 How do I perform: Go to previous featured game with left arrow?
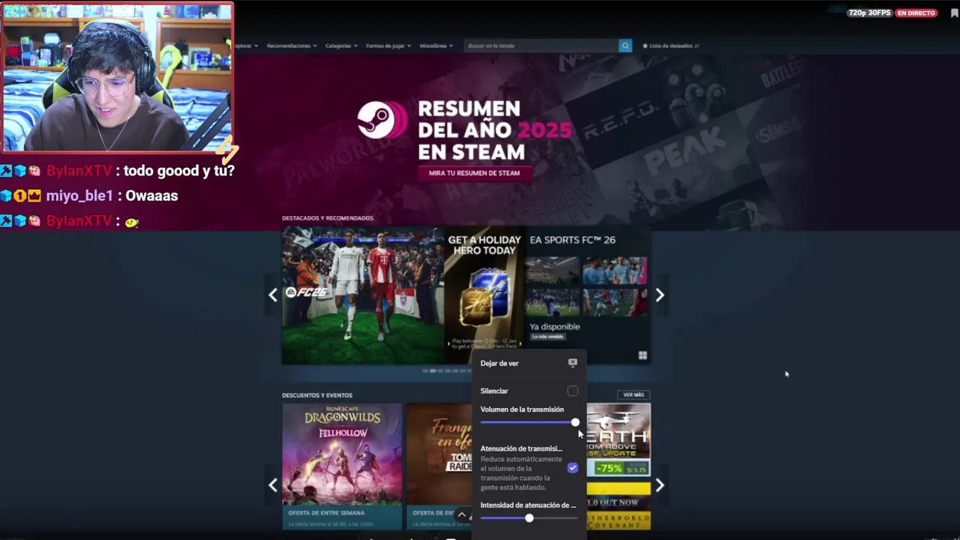click(x=273, y=295)
